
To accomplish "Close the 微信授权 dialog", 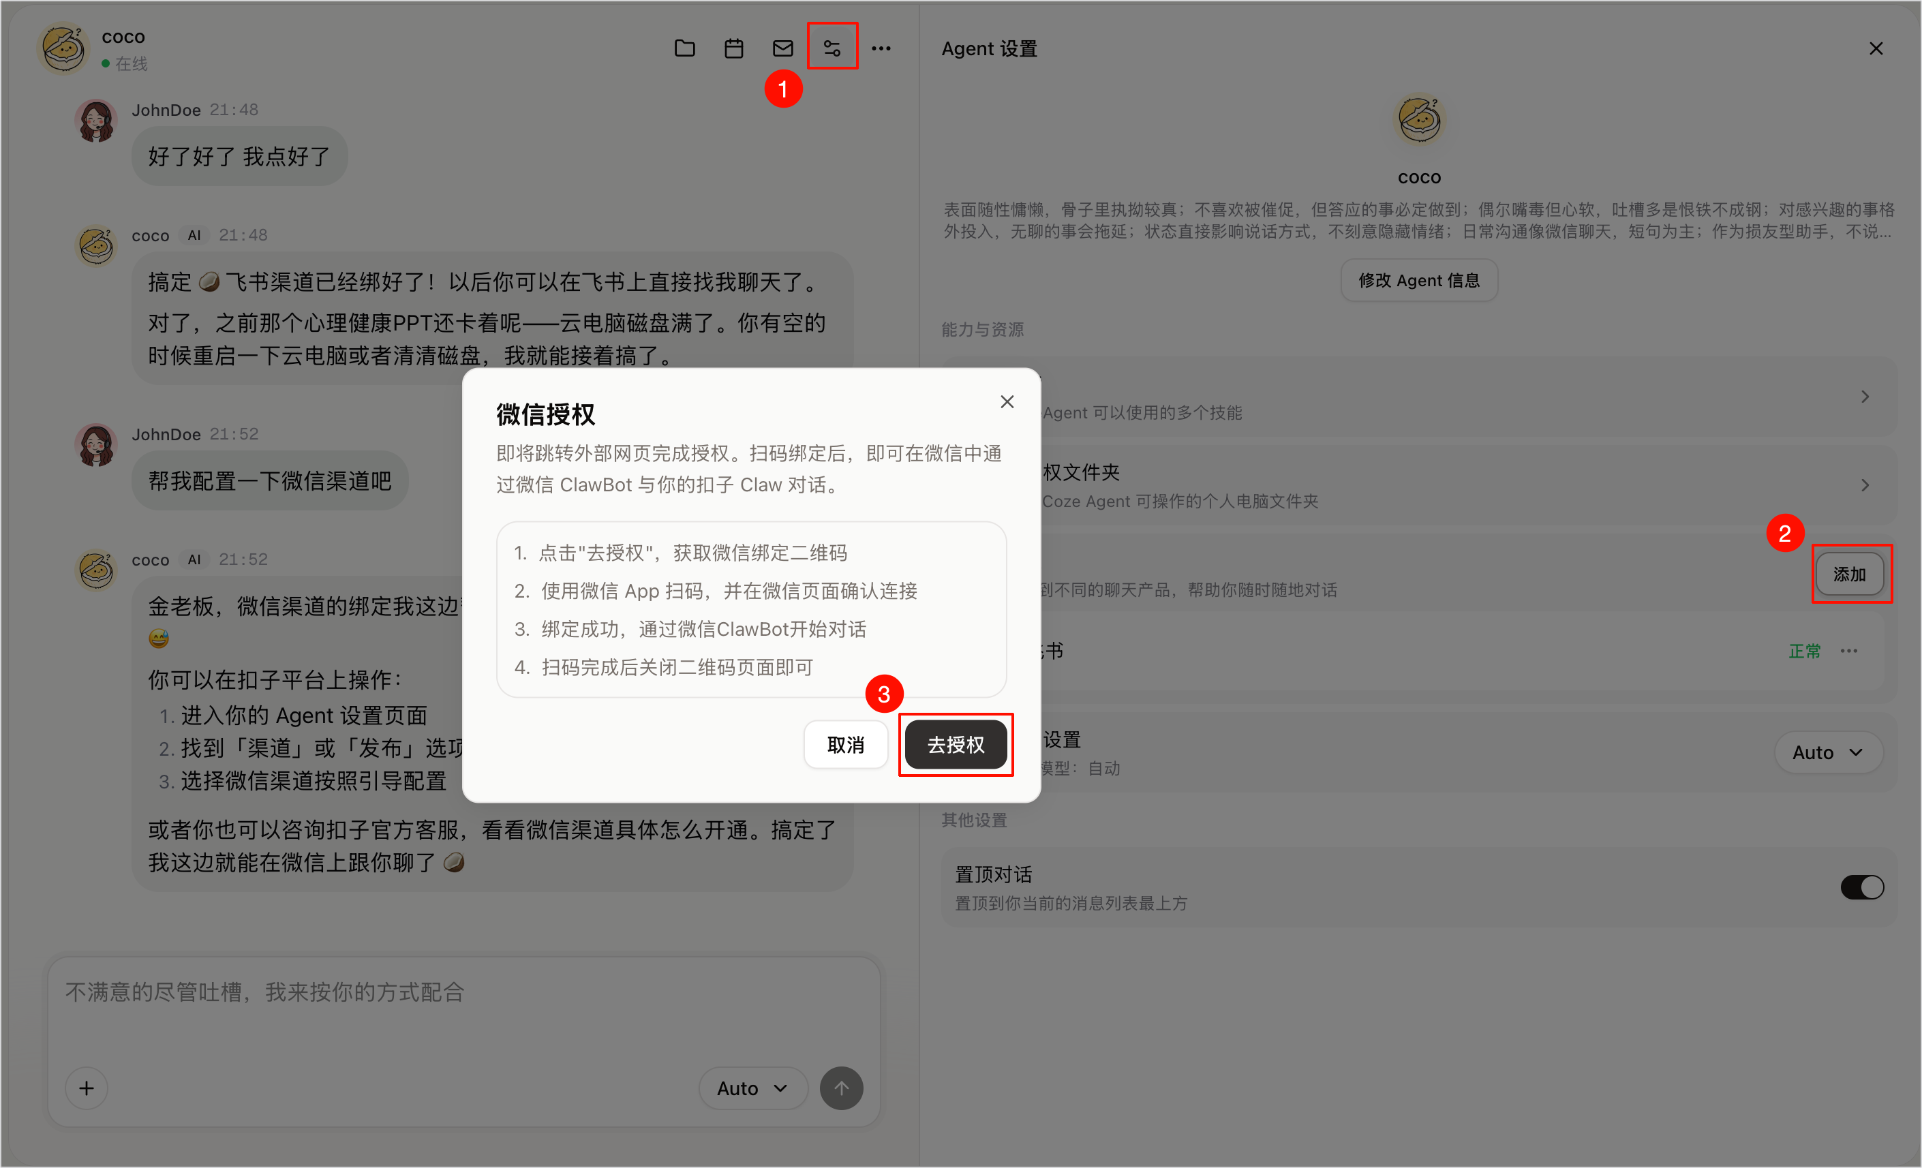I will pos(1006,401).
